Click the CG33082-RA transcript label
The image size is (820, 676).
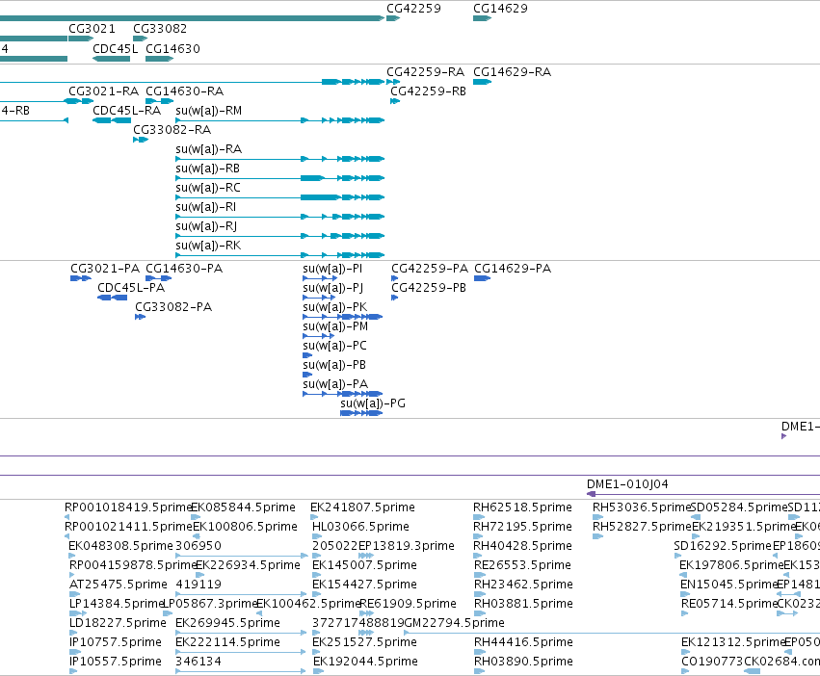click(x=172, y=130)
